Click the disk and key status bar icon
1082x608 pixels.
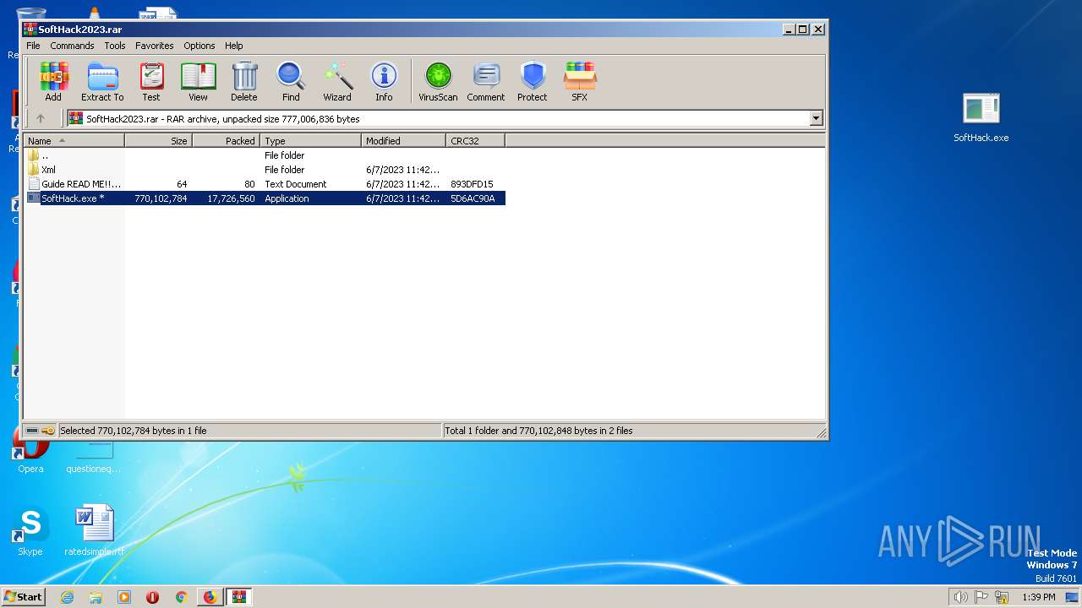click(40, 431)
